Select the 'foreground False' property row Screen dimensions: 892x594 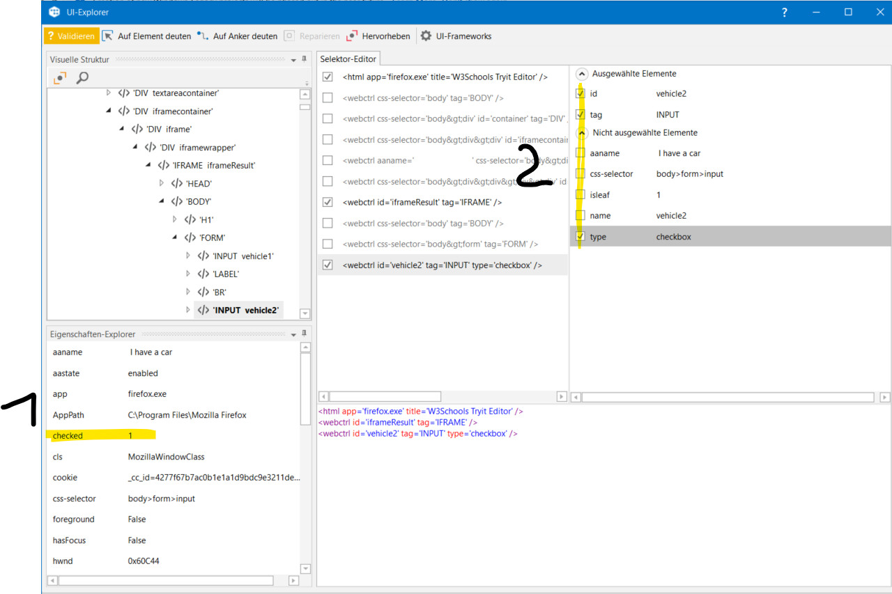pyautogui.click(x=173, y=519)
